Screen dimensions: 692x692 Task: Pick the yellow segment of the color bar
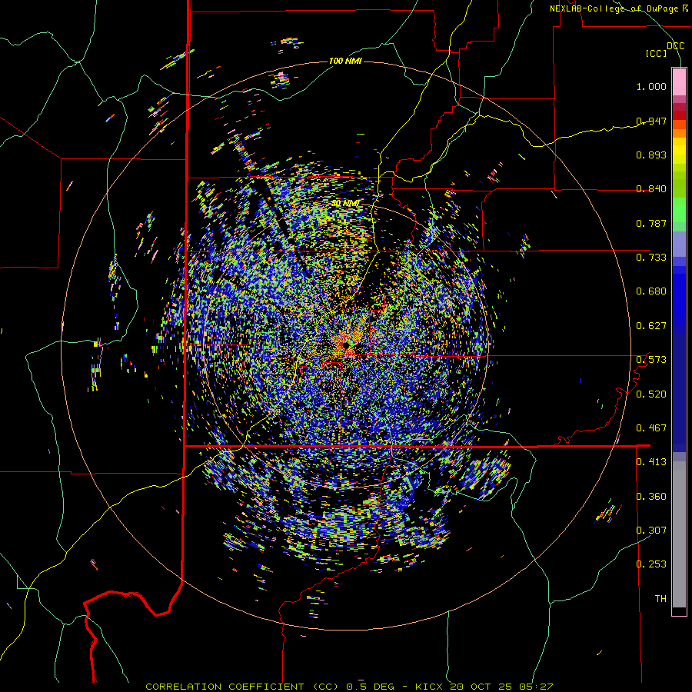tap(679, 151)
